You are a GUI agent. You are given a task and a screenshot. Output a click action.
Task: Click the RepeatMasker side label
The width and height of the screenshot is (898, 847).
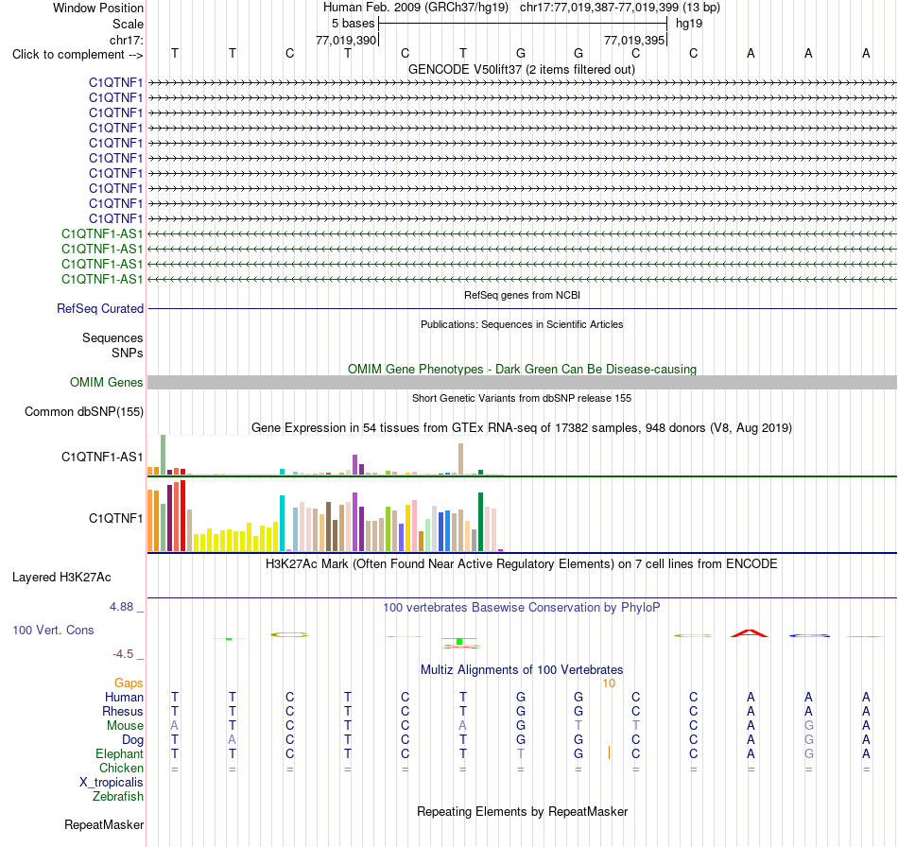coord(104,825)
